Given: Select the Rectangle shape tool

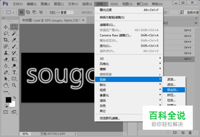Looking at the screenshot, I should [x=14, y=79].
